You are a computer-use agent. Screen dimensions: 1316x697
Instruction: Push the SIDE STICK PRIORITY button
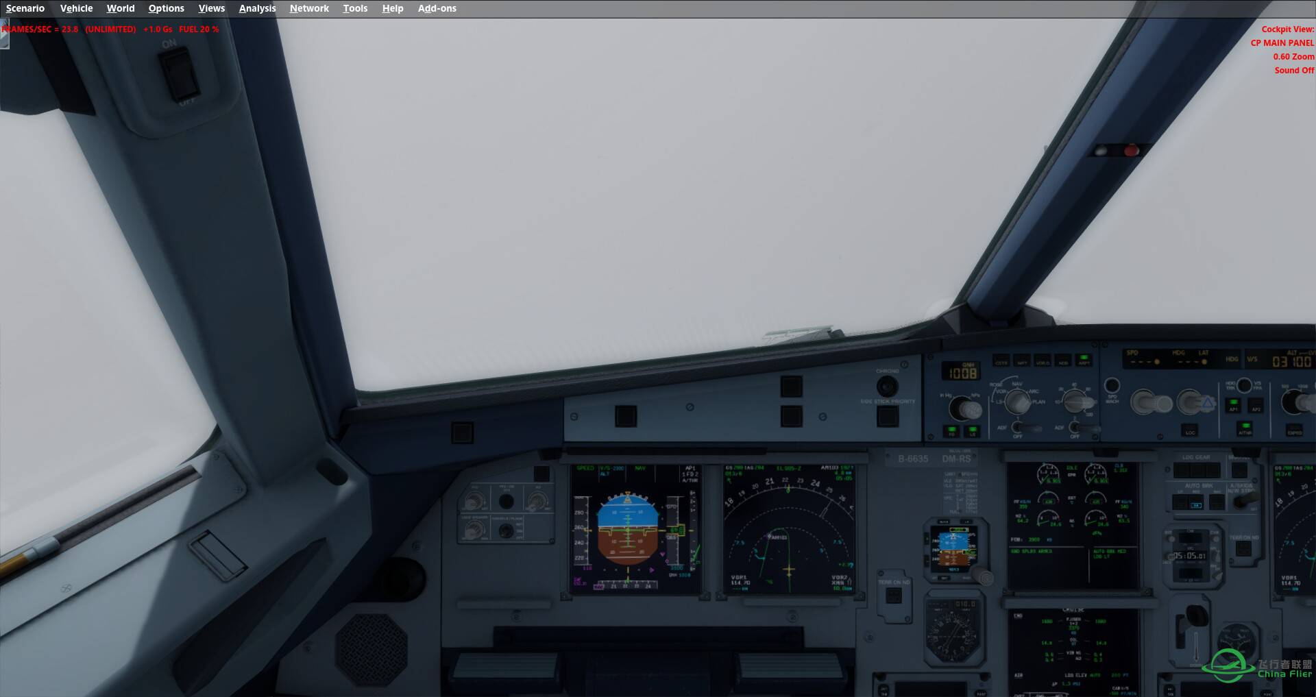[x=887, y=415]
